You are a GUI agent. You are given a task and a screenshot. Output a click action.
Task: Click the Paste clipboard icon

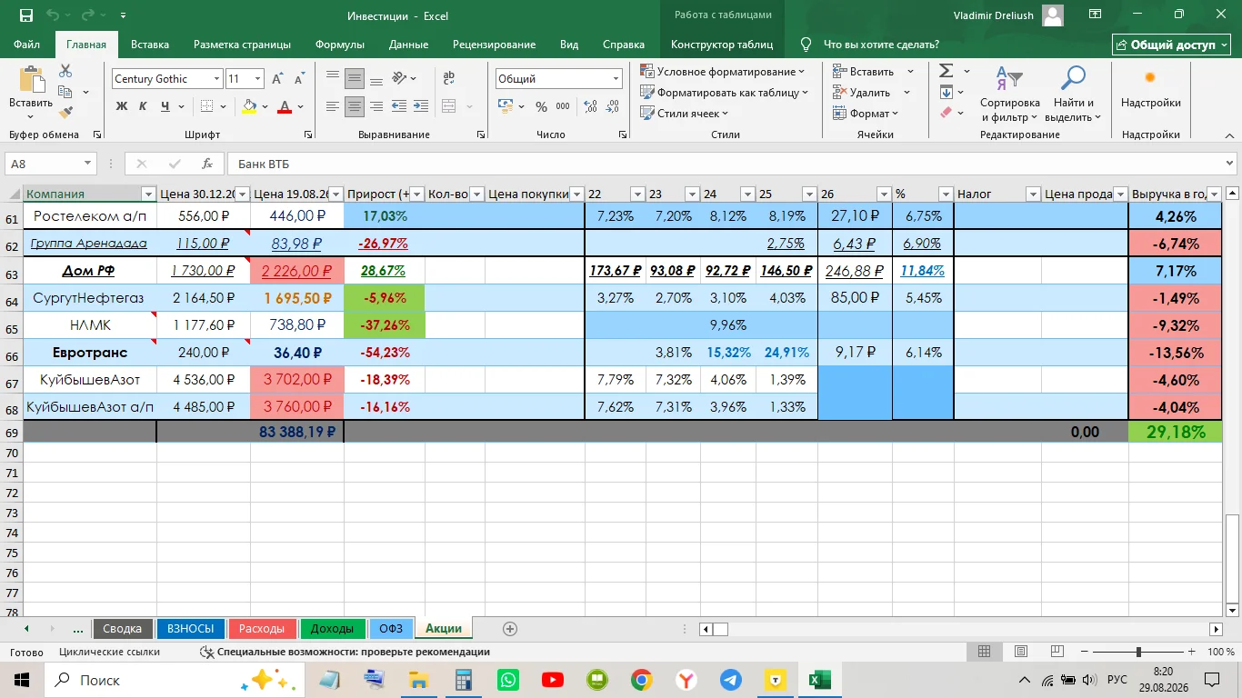point(31,81)
